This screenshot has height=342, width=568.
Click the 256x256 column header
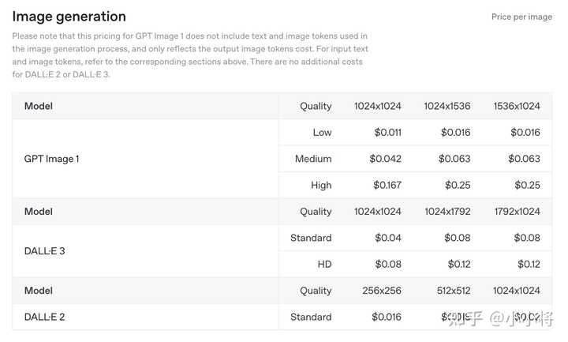point(382,291)
